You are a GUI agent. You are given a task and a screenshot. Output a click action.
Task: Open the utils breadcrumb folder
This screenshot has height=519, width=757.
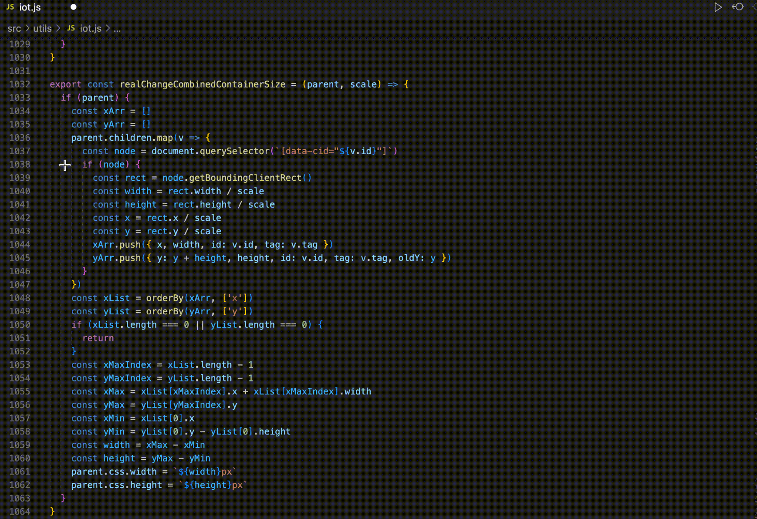click(x=42, y=28)
